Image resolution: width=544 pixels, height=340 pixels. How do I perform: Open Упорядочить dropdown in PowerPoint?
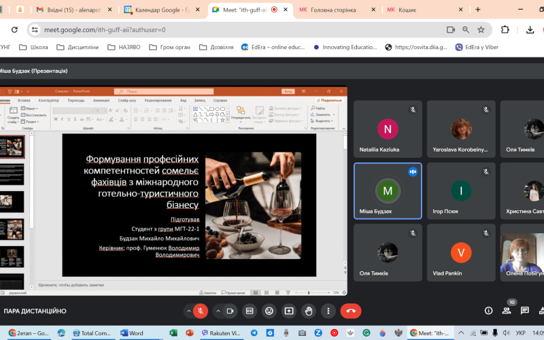point(241,114)
